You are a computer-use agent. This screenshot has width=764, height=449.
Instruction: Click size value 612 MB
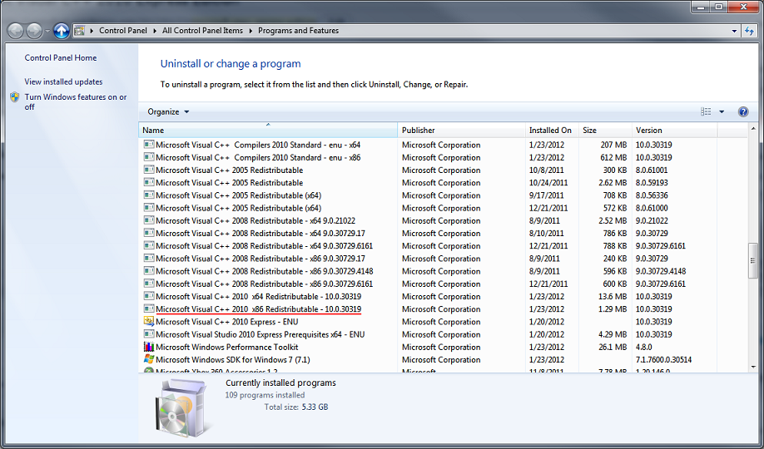tap(614, 157)
